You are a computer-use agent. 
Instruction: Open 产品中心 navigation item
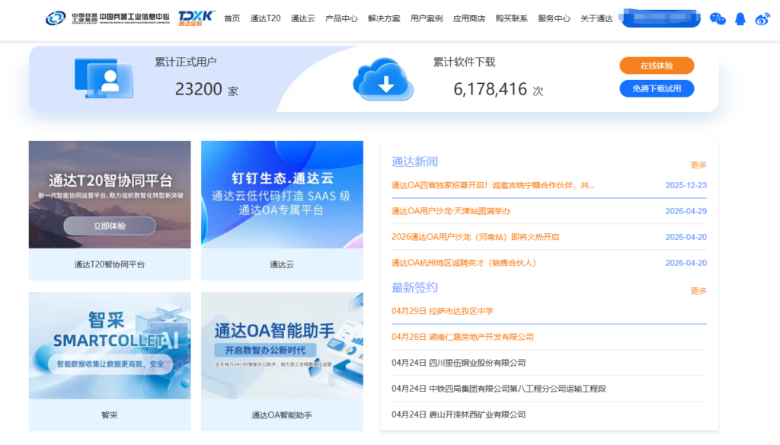point(341,18)
